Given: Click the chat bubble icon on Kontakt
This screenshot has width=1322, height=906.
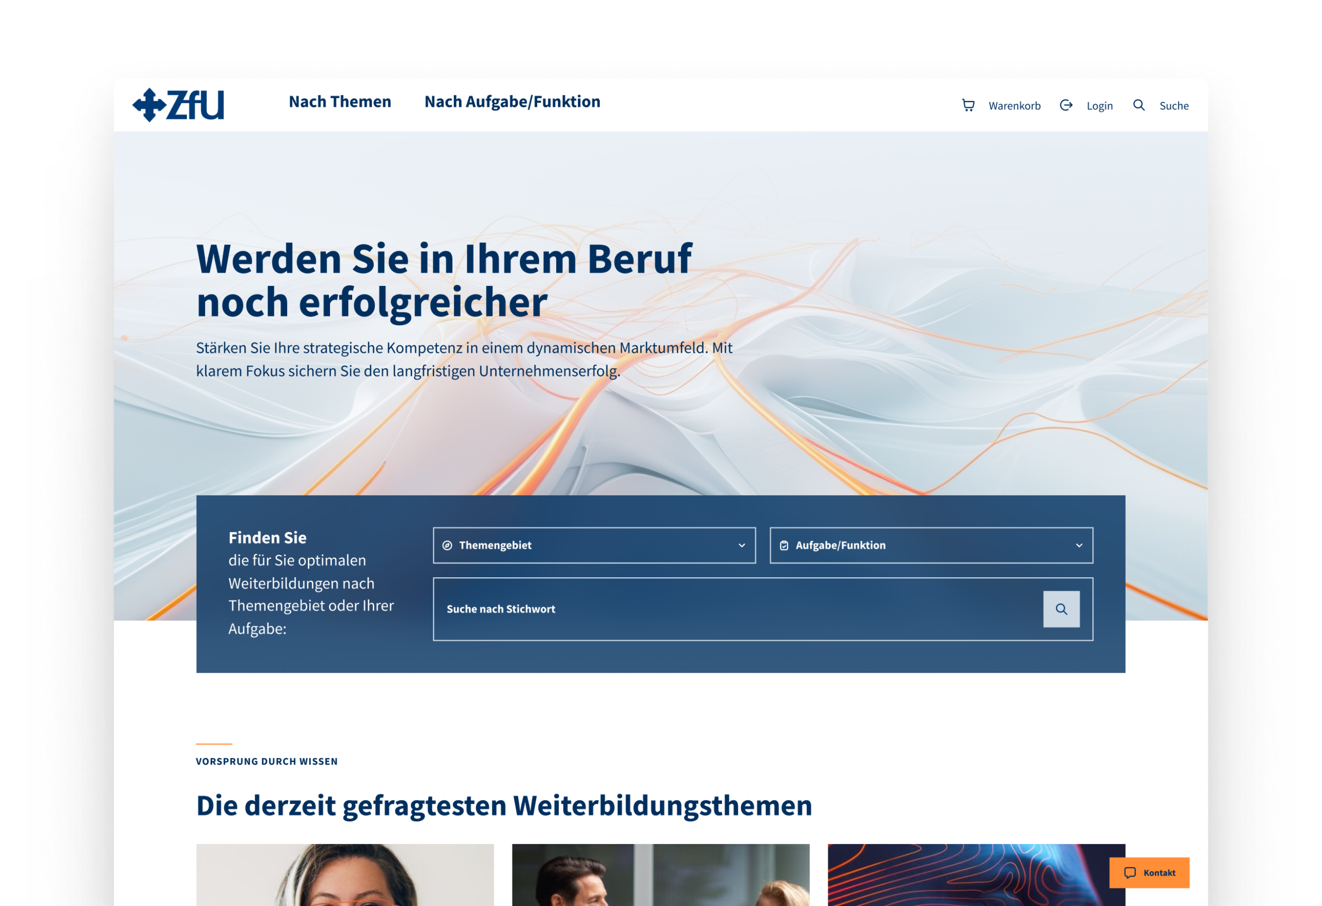Looking at the screenshot, I should point(1130,872).
